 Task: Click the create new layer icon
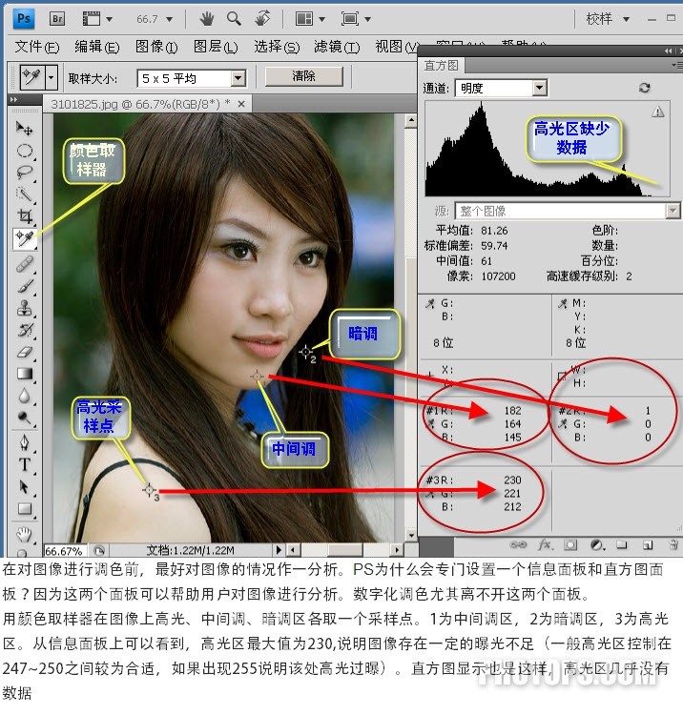(648, 544)
